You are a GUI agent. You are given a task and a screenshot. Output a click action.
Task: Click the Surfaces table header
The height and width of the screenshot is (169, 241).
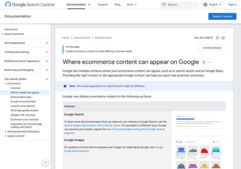[144, 106]
